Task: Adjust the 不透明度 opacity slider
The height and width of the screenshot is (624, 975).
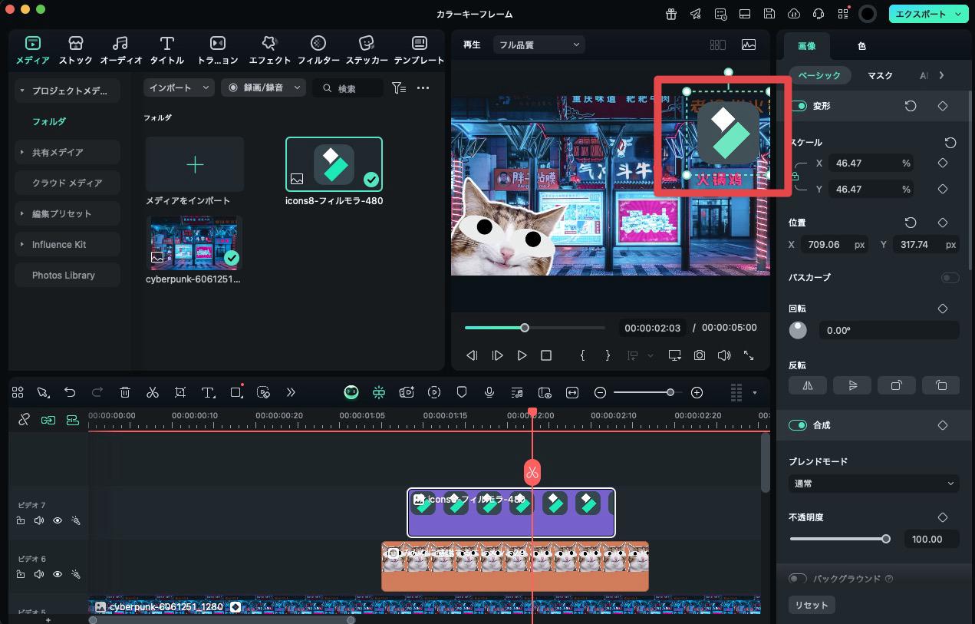Action: point(840,539)
